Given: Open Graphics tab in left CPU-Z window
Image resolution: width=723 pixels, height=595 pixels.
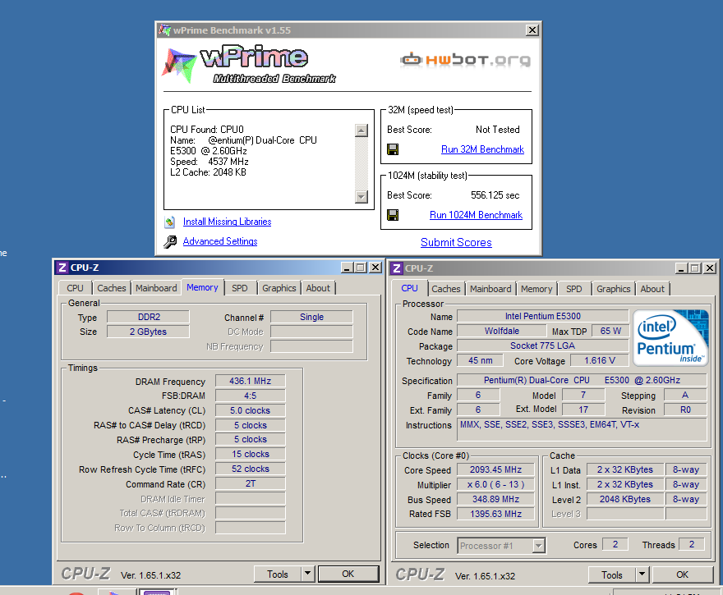Looking at the screenshot, I should 279,288.
